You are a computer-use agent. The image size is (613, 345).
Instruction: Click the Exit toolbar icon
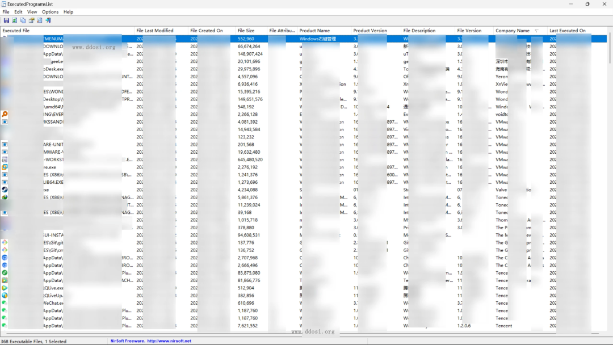pyautogui.click(x=48, y=20)
